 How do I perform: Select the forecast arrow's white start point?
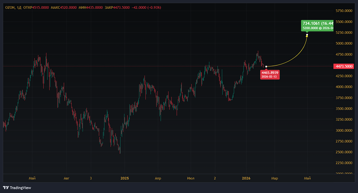[x=266, y=67]
